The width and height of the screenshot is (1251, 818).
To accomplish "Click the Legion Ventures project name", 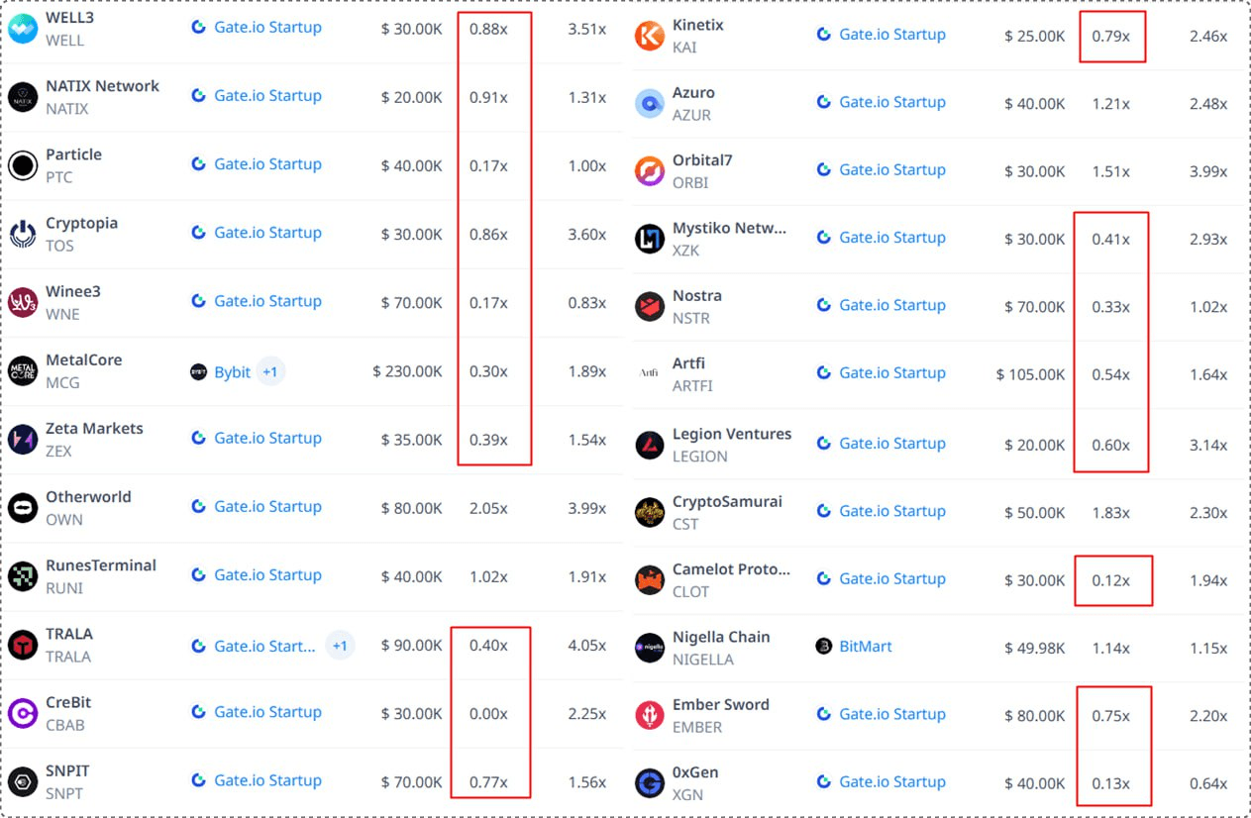I will click(x=731, y=434).
